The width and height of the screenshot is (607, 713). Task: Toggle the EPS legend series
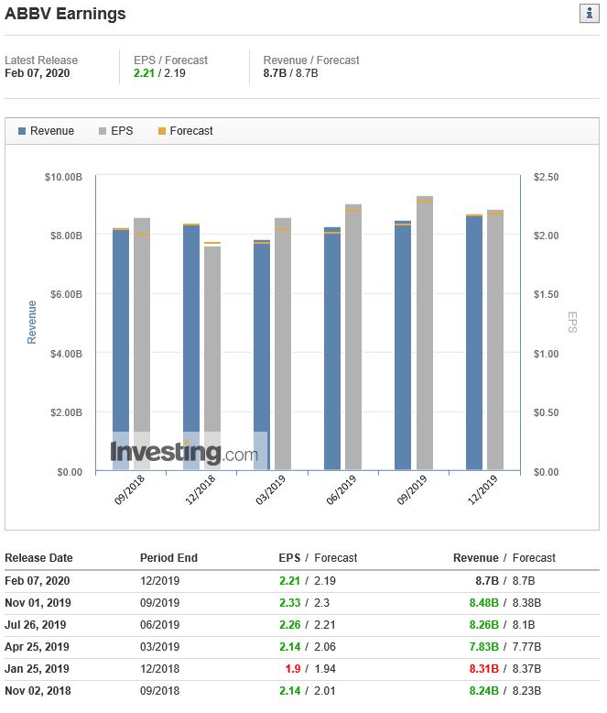(116, 131)
